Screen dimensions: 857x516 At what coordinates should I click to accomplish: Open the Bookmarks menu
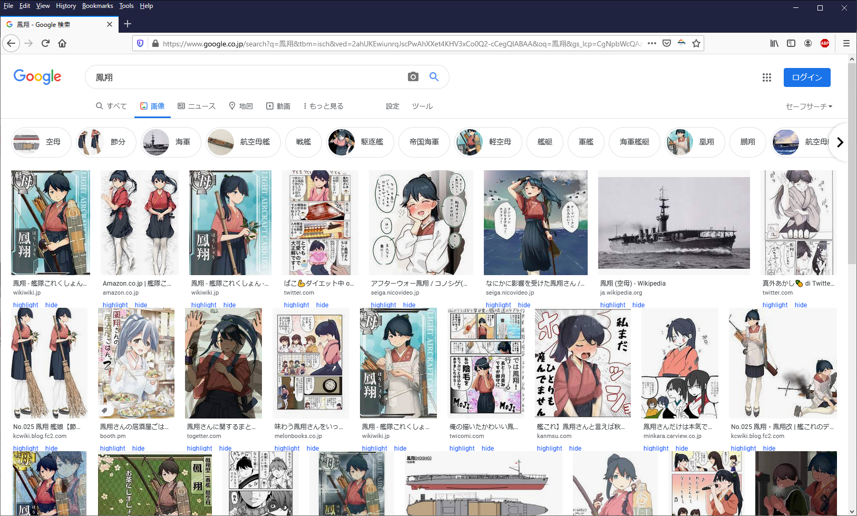[98, 6]
